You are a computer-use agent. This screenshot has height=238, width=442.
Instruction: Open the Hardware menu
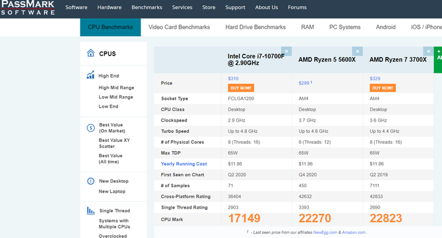(x=109, y=7)
